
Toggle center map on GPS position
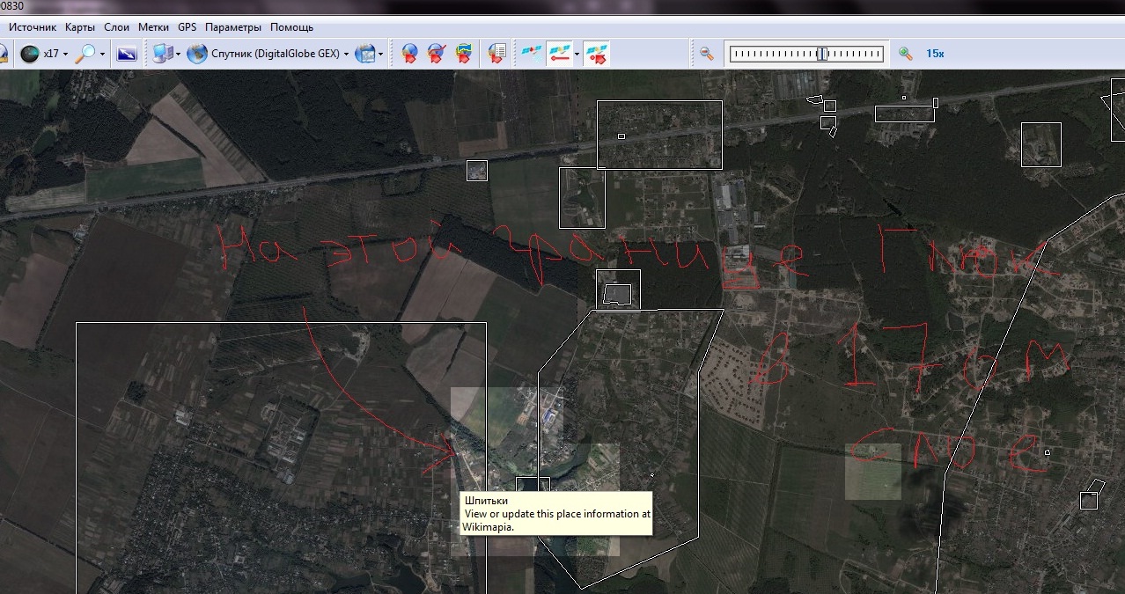tap(597, 54)
